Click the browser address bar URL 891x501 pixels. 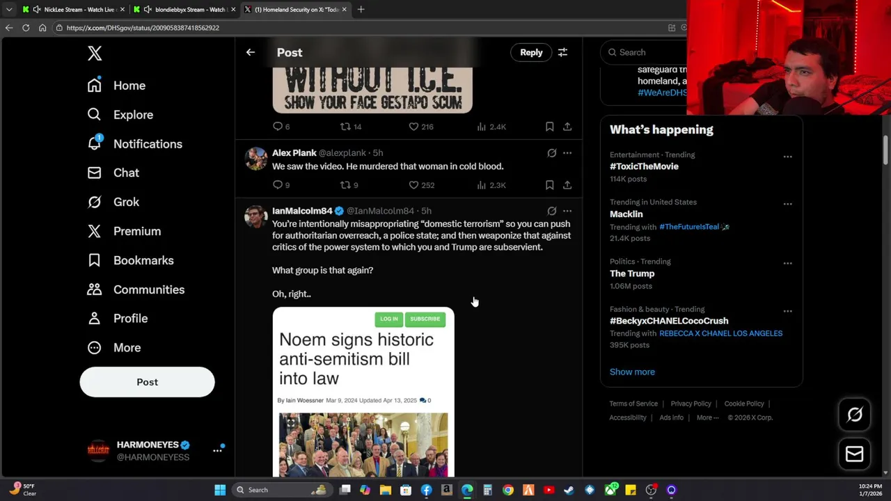point(143,28)
